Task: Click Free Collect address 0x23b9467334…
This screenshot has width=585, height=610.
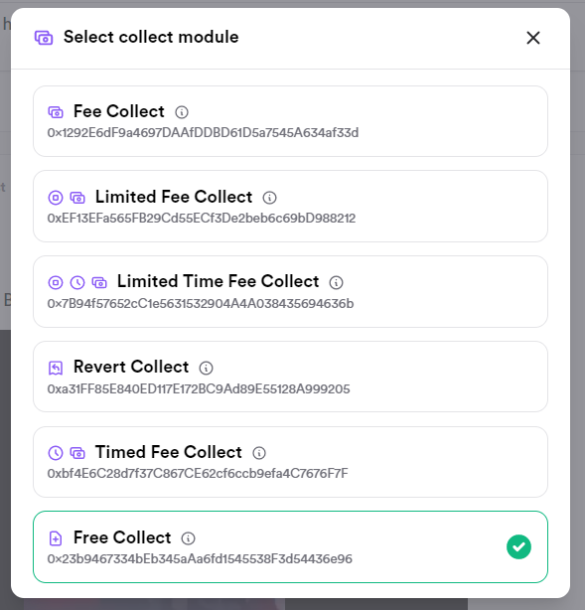Action: [x=200, y=559]
